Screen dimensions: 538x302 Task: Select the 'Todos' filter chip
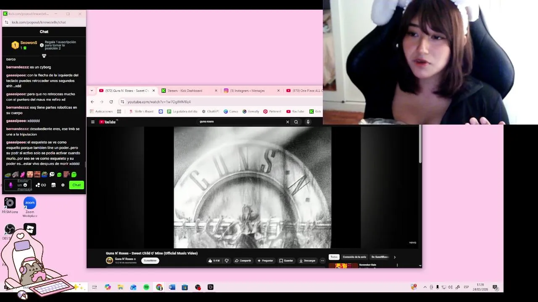(334, 257)
